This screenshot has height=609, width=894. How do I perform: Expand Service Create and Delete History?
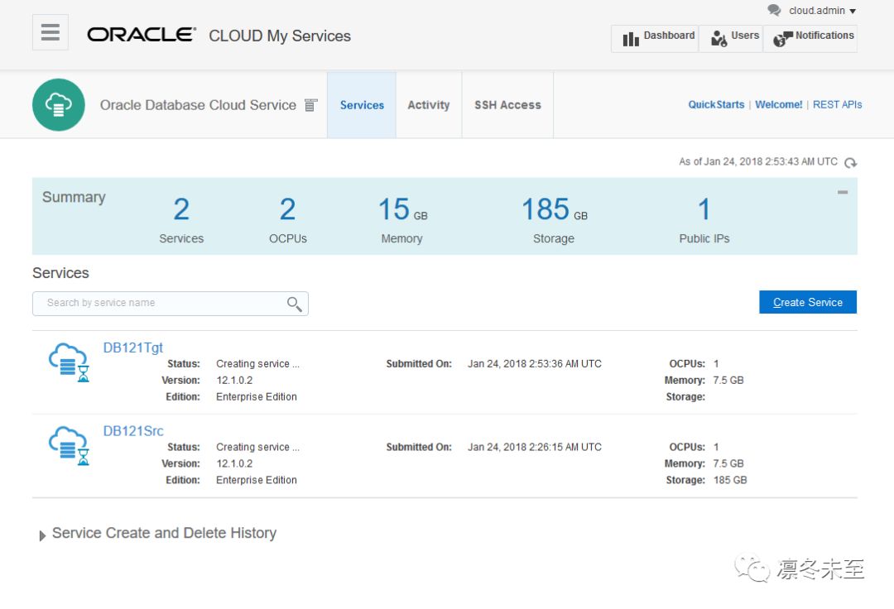(x=42, y=535)
